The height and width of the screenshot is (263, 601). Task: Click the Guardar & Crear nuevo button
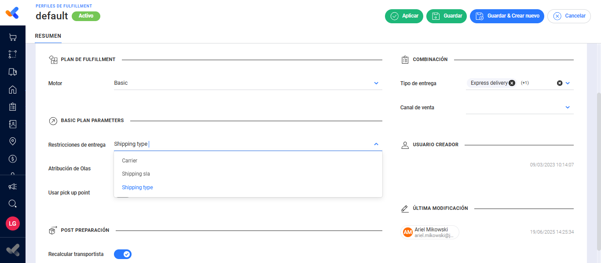pos(507,16)
